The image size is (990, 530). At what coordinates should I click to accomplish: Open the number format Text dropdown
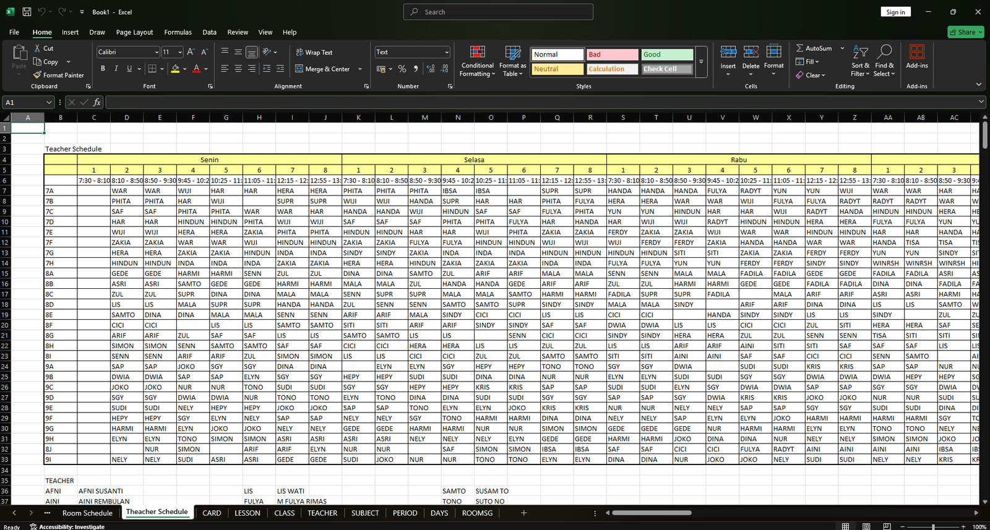(x=446, y=52)
